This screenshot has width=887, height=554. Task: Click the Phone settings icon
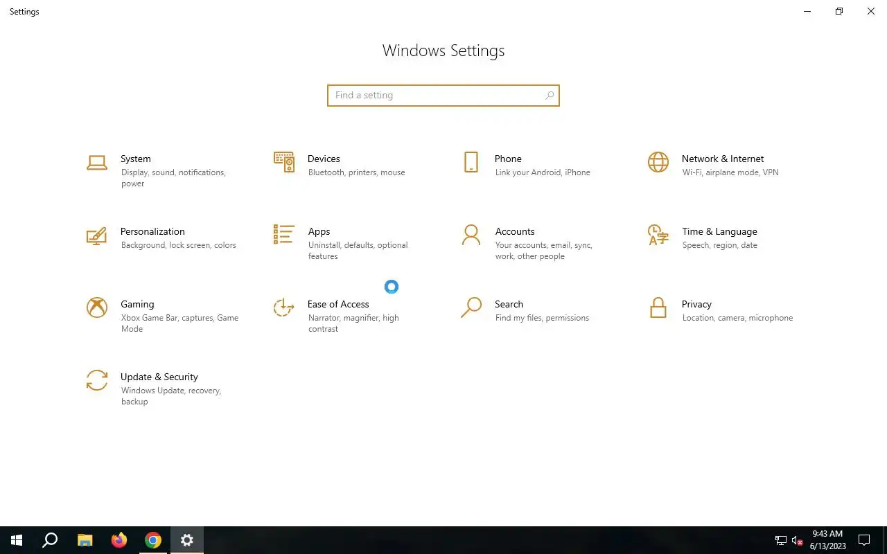click(471, 162)
